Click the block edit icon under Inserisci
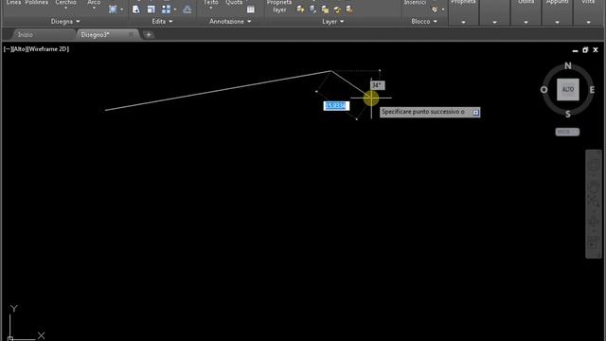Screen dimensions: 606x341 [435, 9]
